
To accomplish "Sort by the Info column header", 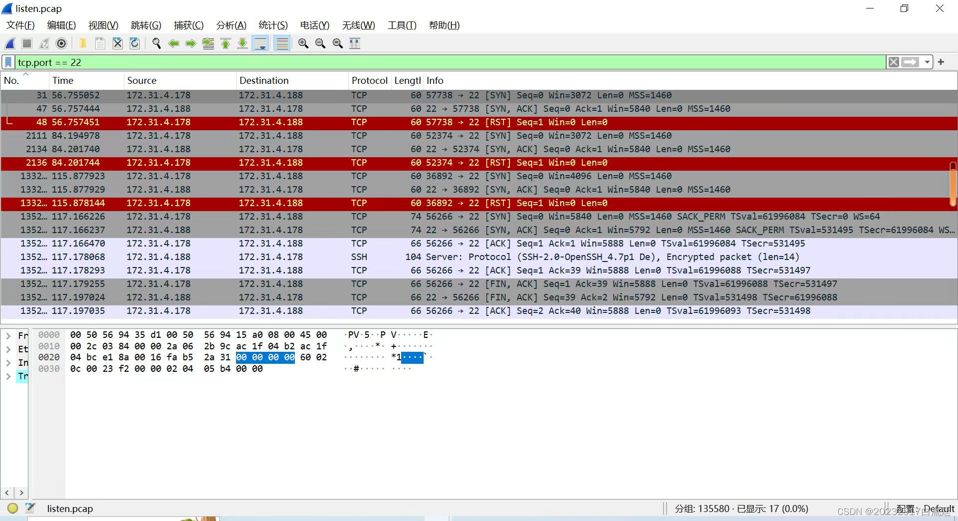I will click(x=690, y=80).
